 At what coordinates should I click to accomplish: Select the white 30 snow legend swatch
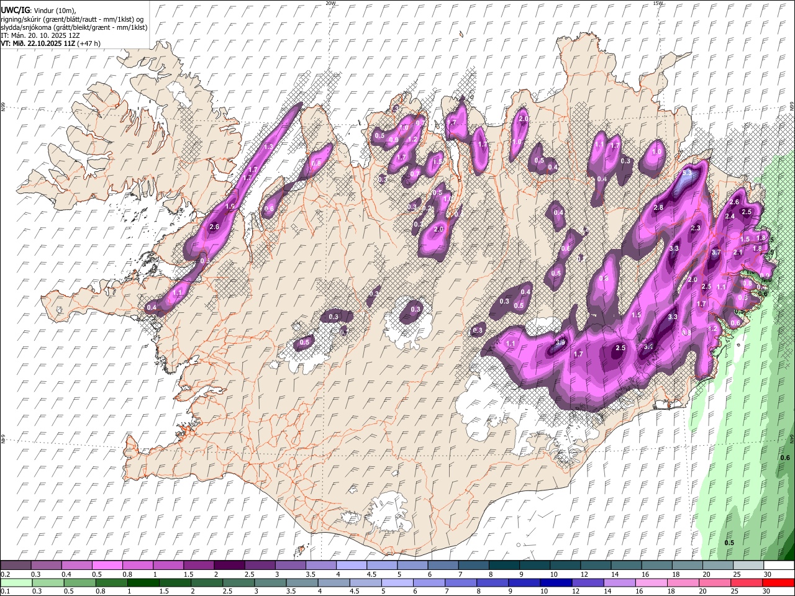(x=779, y=566)
